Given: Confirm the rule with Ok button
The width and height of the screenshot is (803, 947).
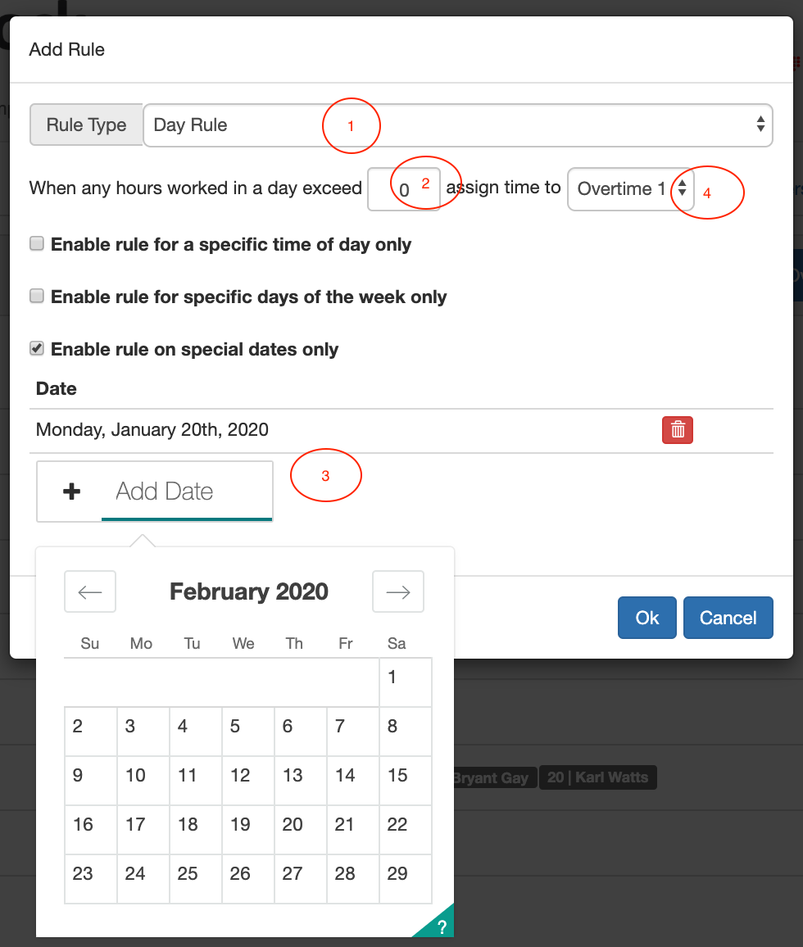Looking at the screenshot, I should coord(647,617).
